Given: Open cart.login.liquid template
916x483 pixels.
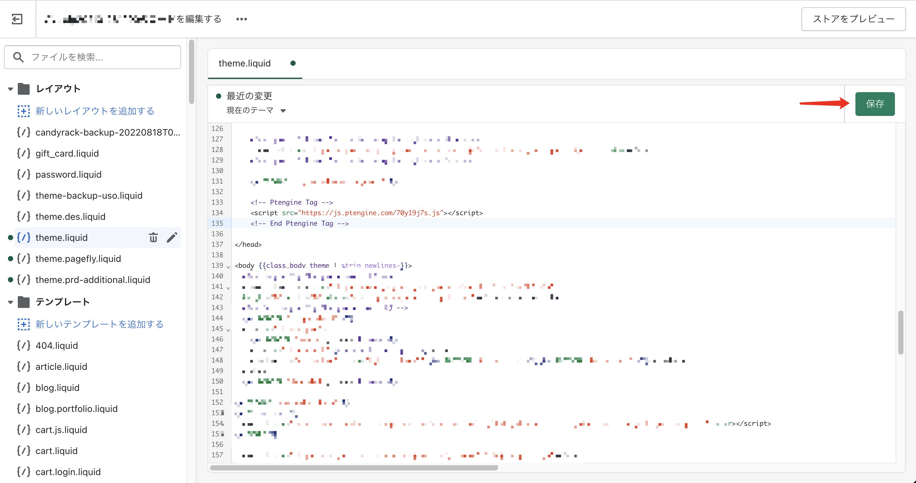Looking at the screenshot, I should point(68,471).
